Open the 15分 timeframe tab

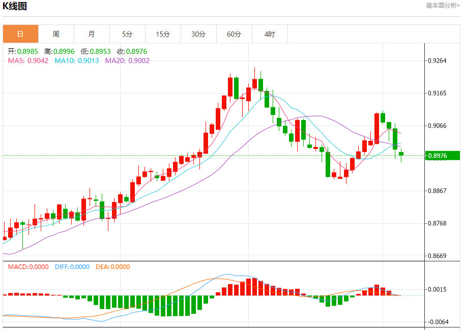point(163,34)
